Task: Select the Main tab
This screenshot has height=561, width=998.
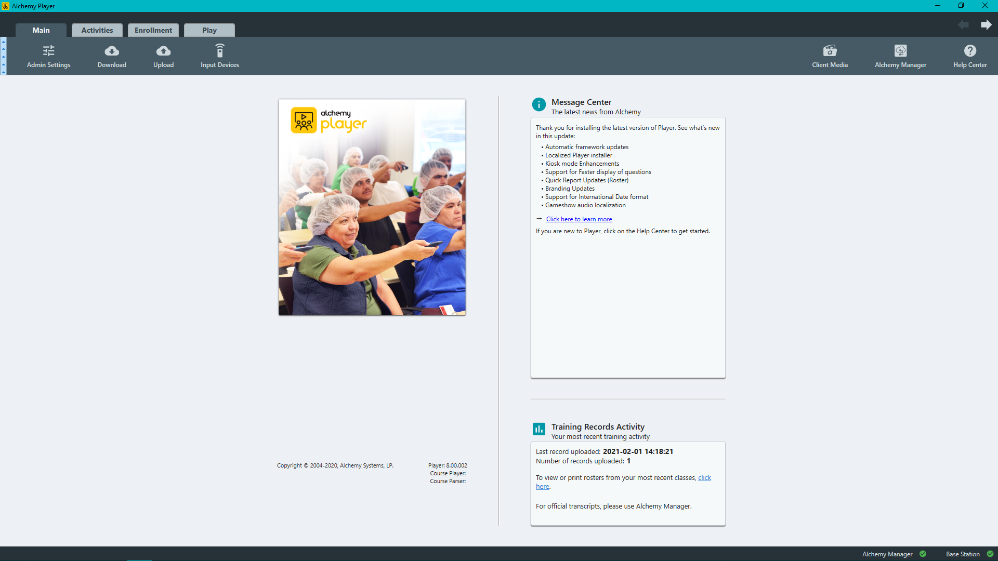Action: pos(41,30)
